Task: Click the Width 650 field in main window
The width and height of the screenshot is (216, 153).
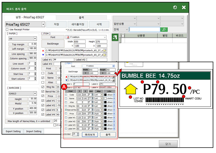Action: click(80, 42)
